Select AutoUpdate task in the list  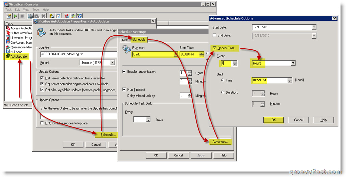click(x=19, y=56)
